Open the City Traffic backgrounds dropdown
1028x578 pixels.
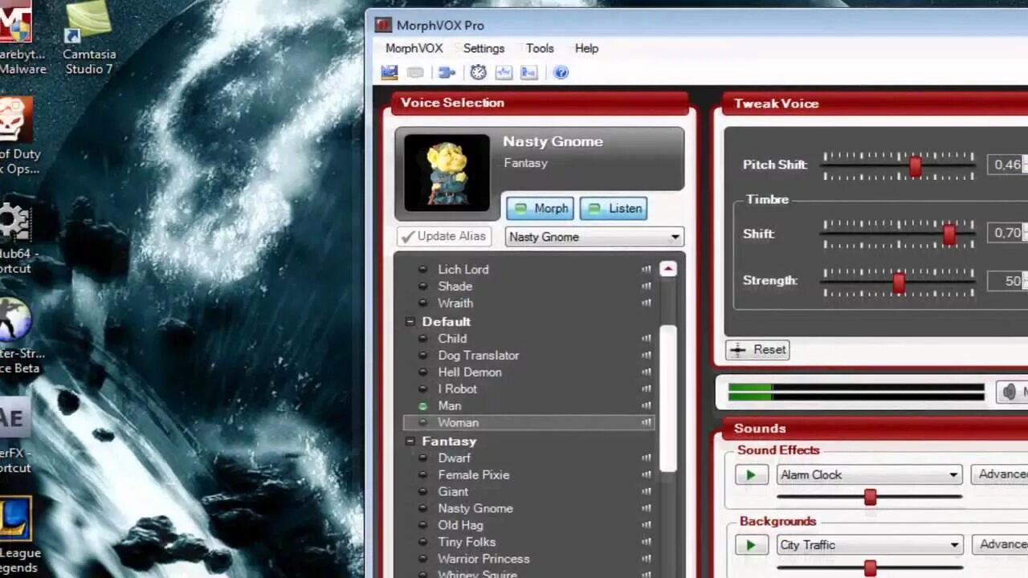(x=870, y=545)
